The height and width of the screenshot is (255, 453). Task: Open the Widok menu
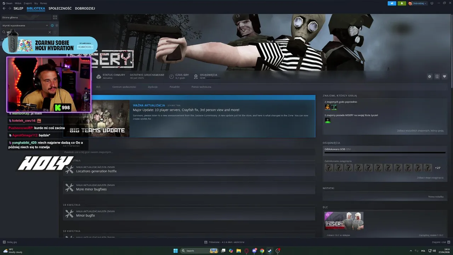(x=18, y=3)
